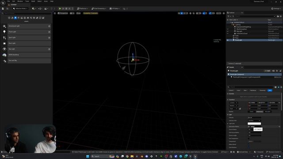283x159 pixels.
Task: Open Outliner settings gear icon
Action: (x=281, y=16)
